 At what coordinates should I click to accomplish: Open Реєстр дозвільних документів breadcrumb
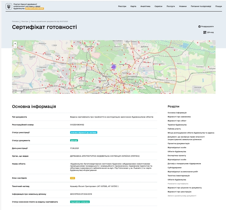click(49, 21)
